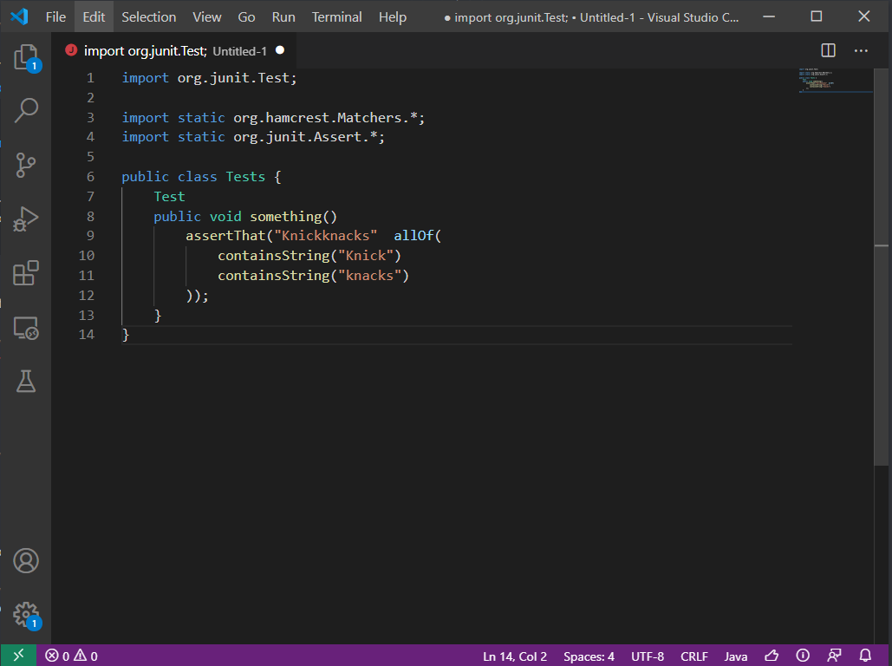Place cursor on "import org.junit.Test;" line

click(x=210, y=78)
